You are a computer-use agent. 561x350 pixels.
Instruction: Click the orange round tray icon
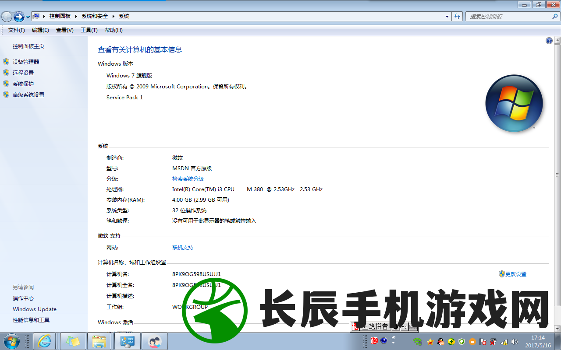(x=472, y=342)
